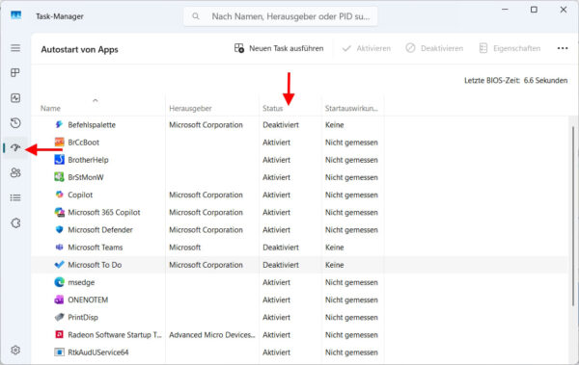The image size is (579, 365).
Task: Select the BrStMonW entry name
Action: pyautogui.click(x=86, y=177)
